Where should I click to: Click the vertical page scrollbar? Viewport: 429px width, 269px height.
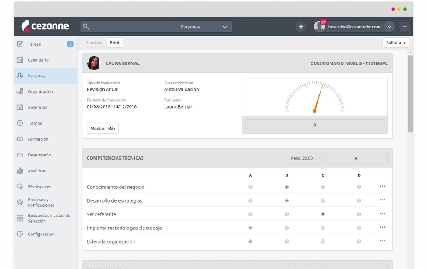click(x=410, y=95)
